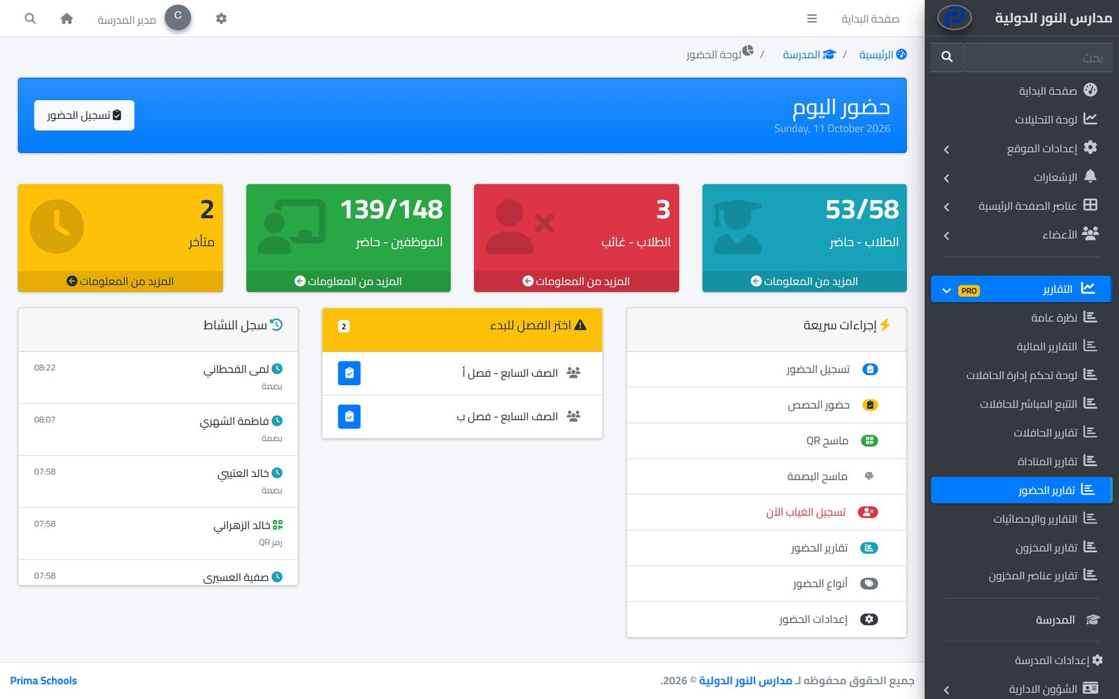Click الرئيسية breadcrumb link
Screen dimensions: 1119x699
tap(883, 55)
